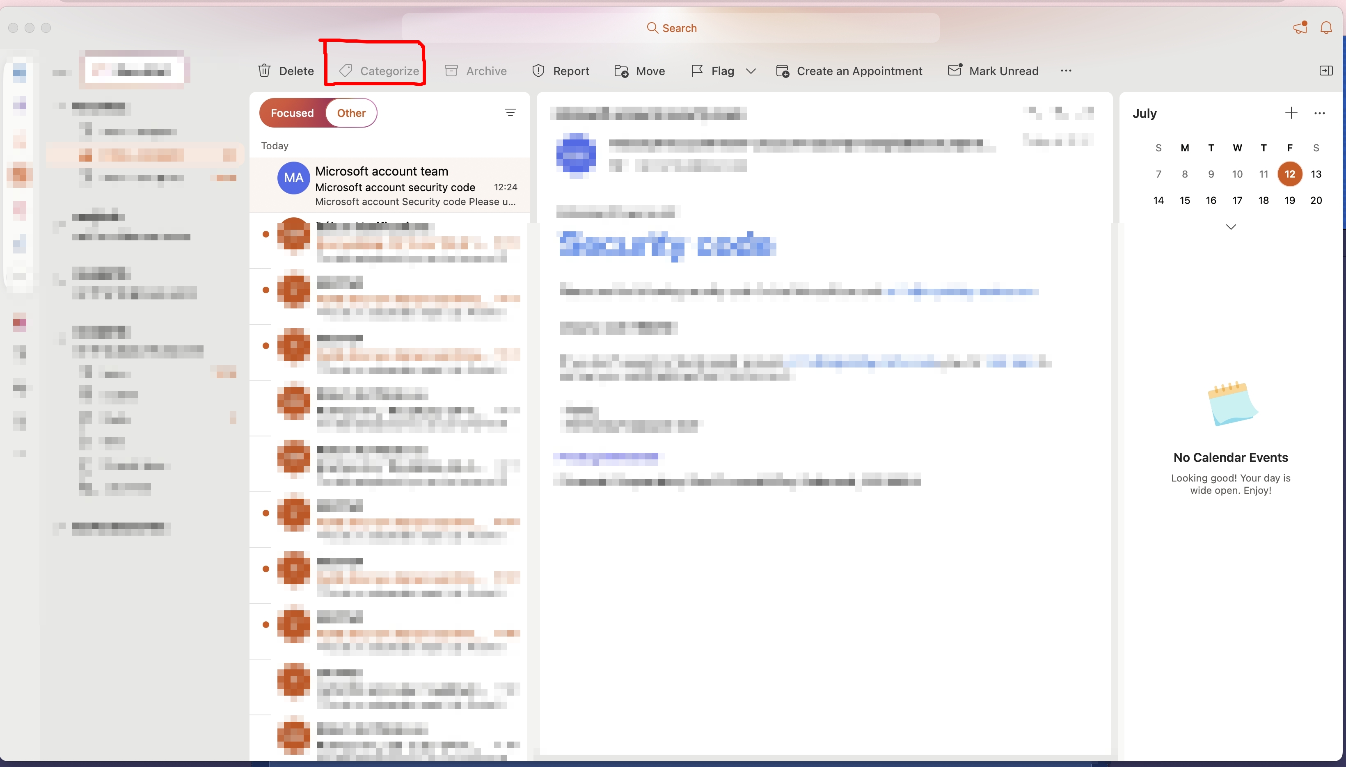1346x767 pixels.
Task: Switch to the Other inbox
Action: (x=351, y=113)
